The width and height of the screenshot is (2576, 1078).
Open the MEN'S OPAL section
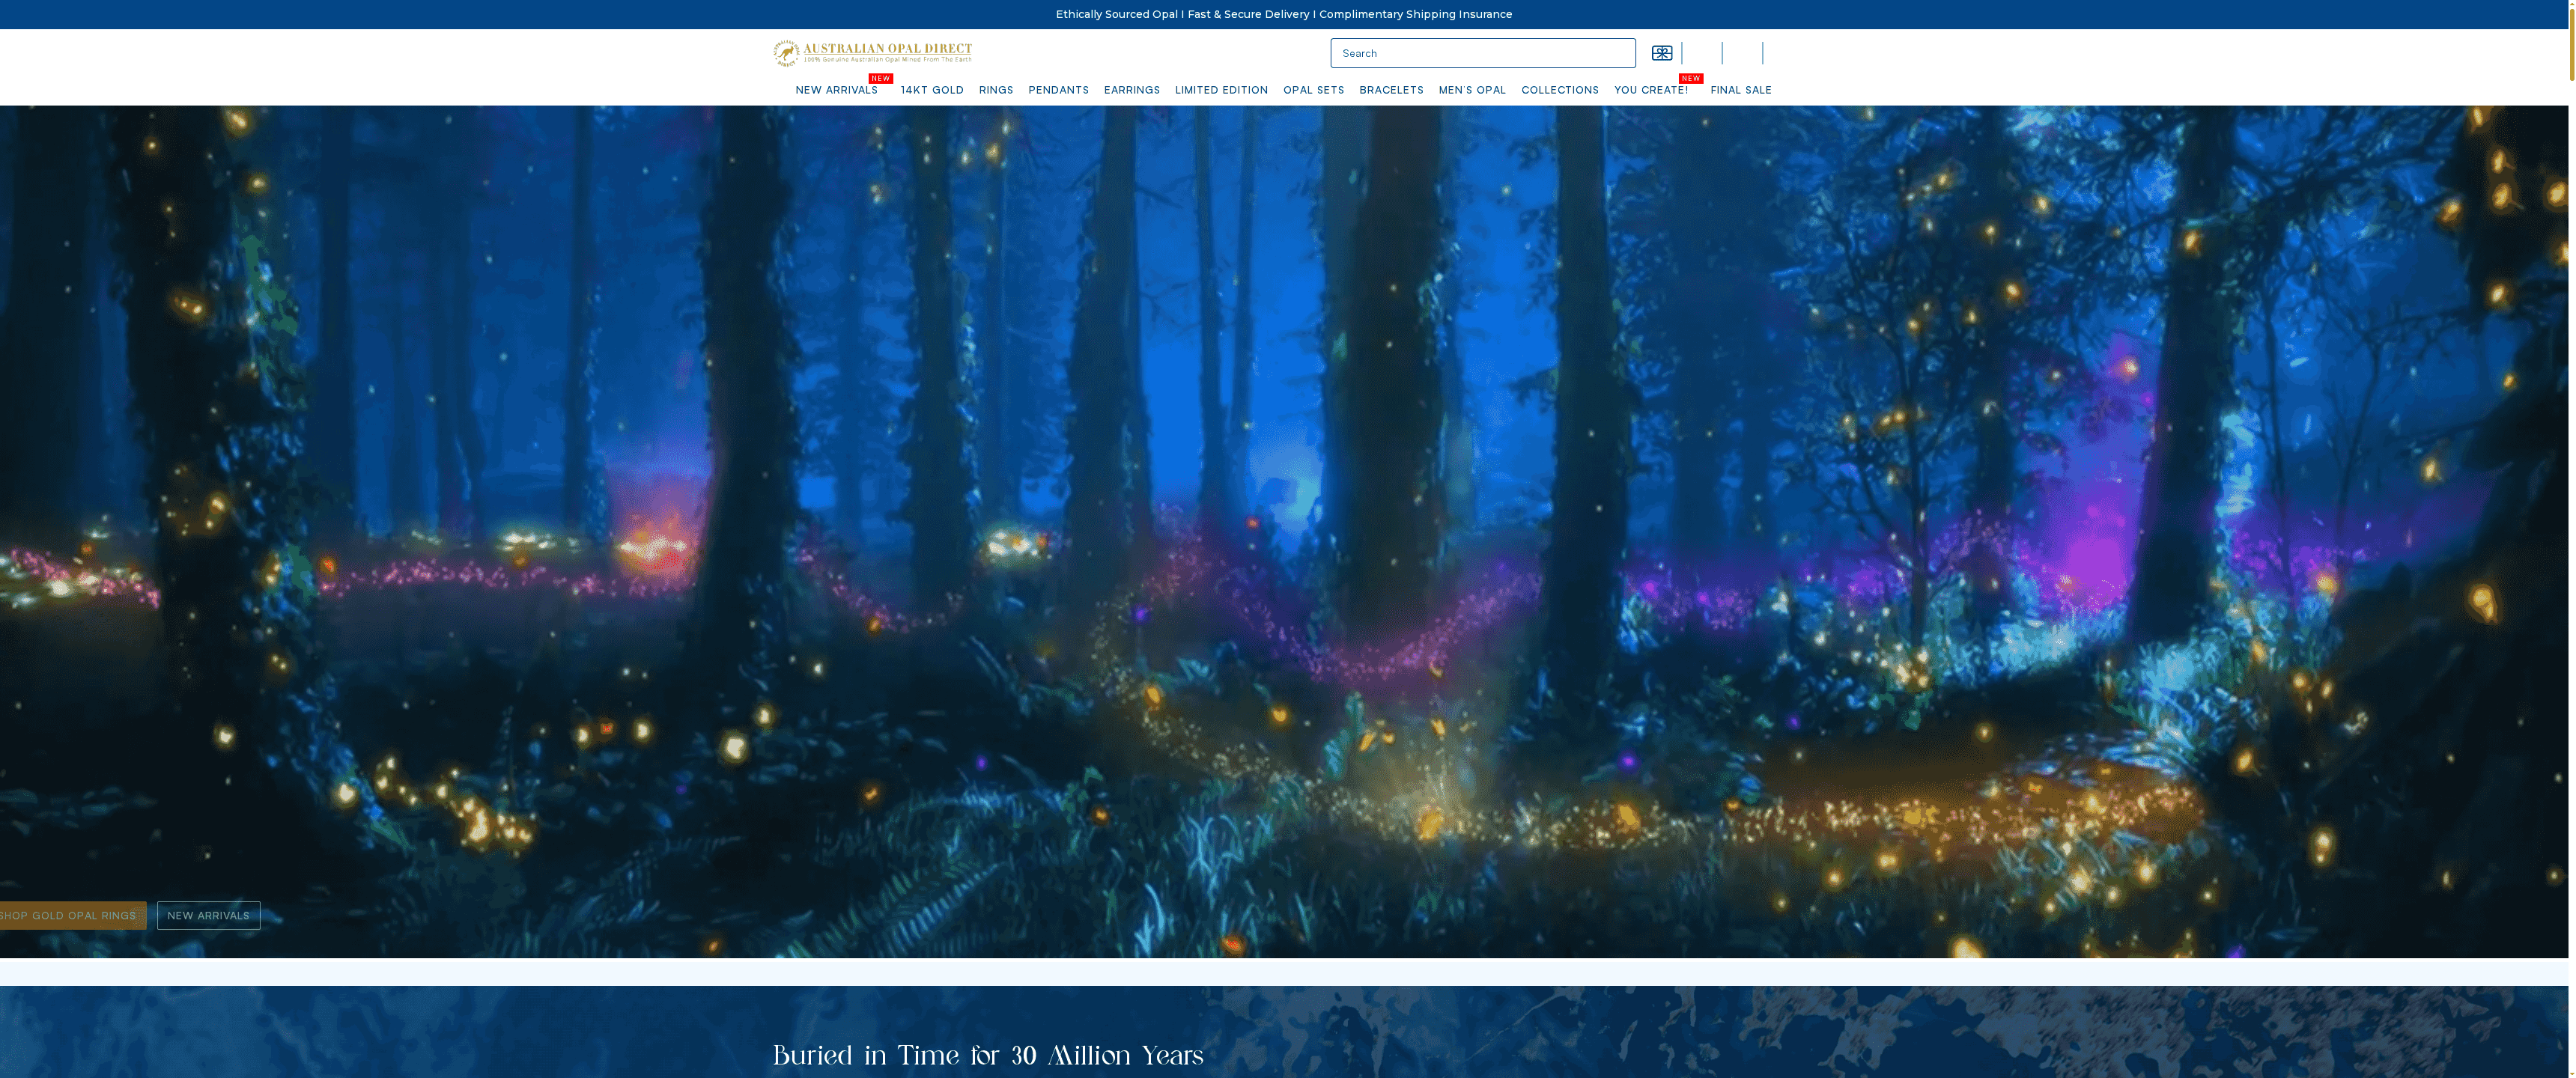click(1472, 90)
